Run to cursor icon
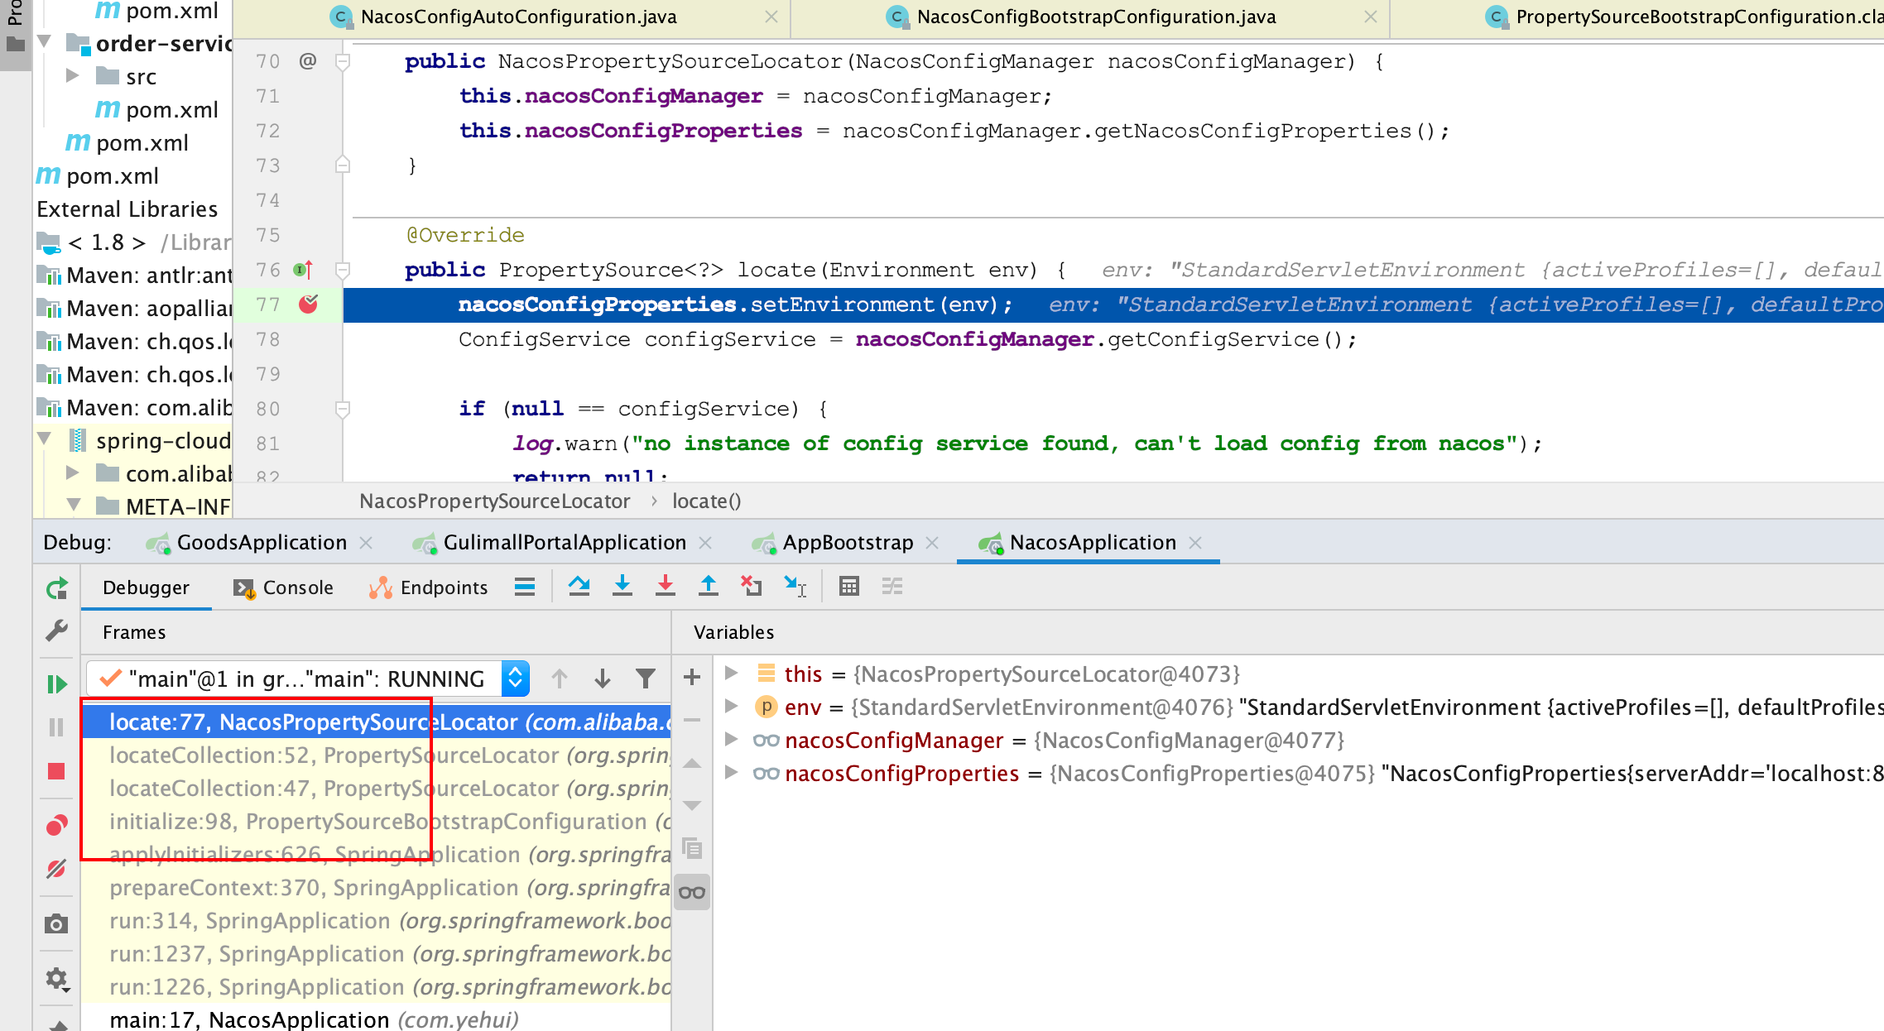Viewport: 1884px width, 1031px height. coord(795,587)
